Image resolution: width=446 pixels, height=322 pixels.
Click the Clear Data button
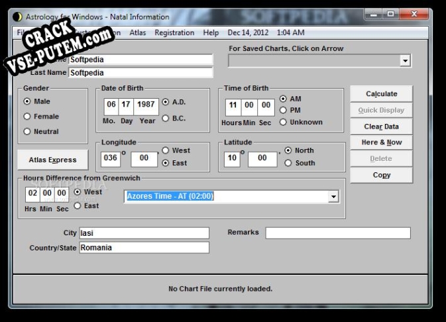[382, 127]
